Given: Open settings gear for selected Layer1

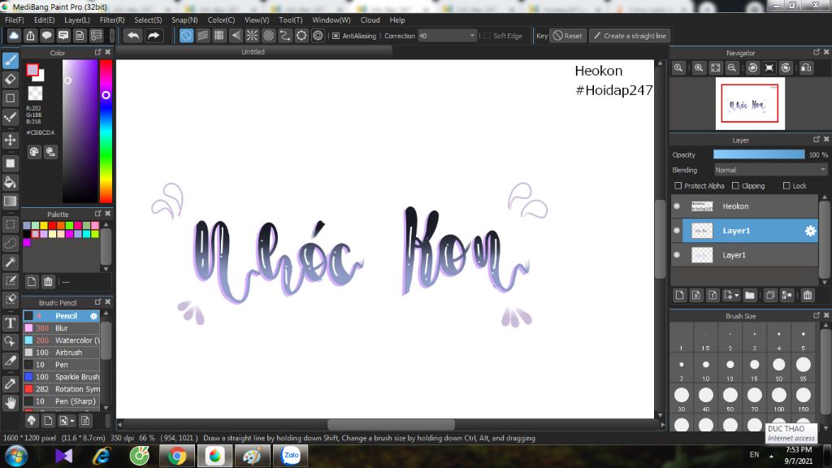Looking at the screenshot, I should tap(810, 231).
